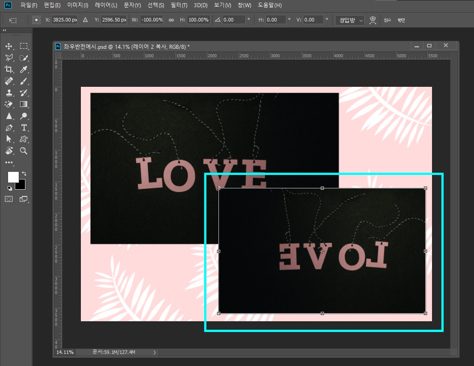Open the 이미지(I) menu
Screen dimensions: 474x366
pyautogui.click(x=78, y=5)
